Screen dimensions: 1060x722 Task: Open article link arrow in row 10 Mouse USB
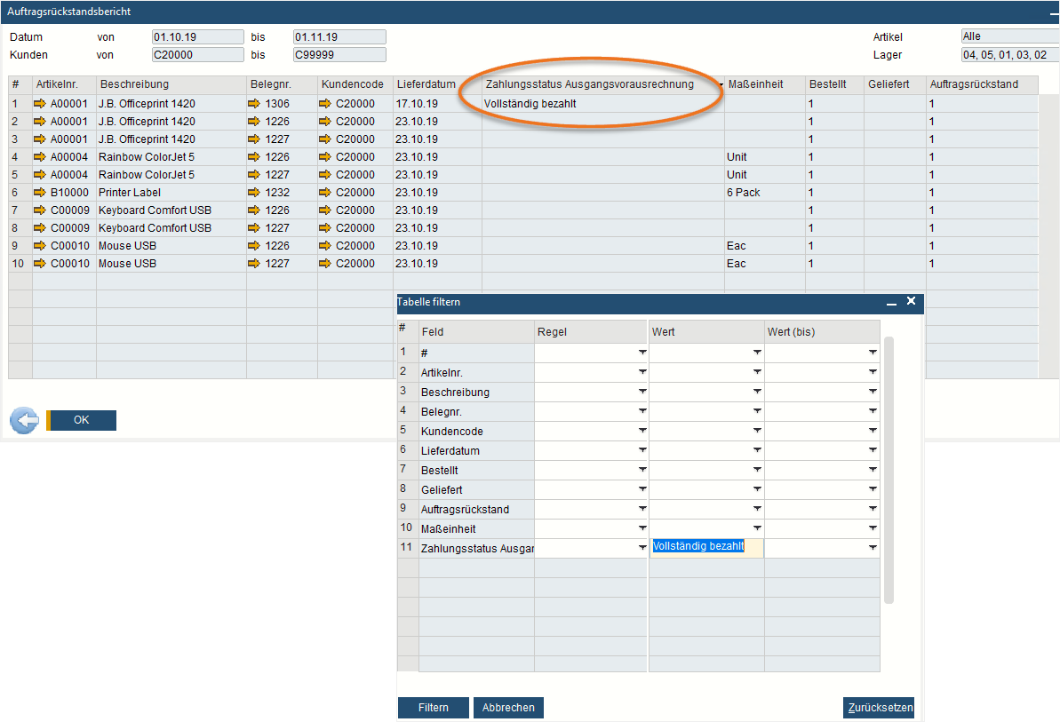click(x=40, y=264)
